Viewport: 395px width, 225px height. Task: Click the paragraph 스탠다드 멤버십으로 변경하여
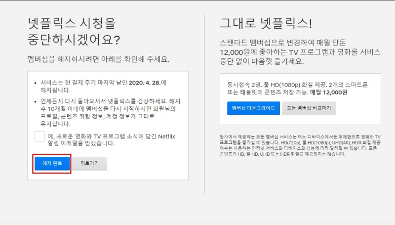300,52
